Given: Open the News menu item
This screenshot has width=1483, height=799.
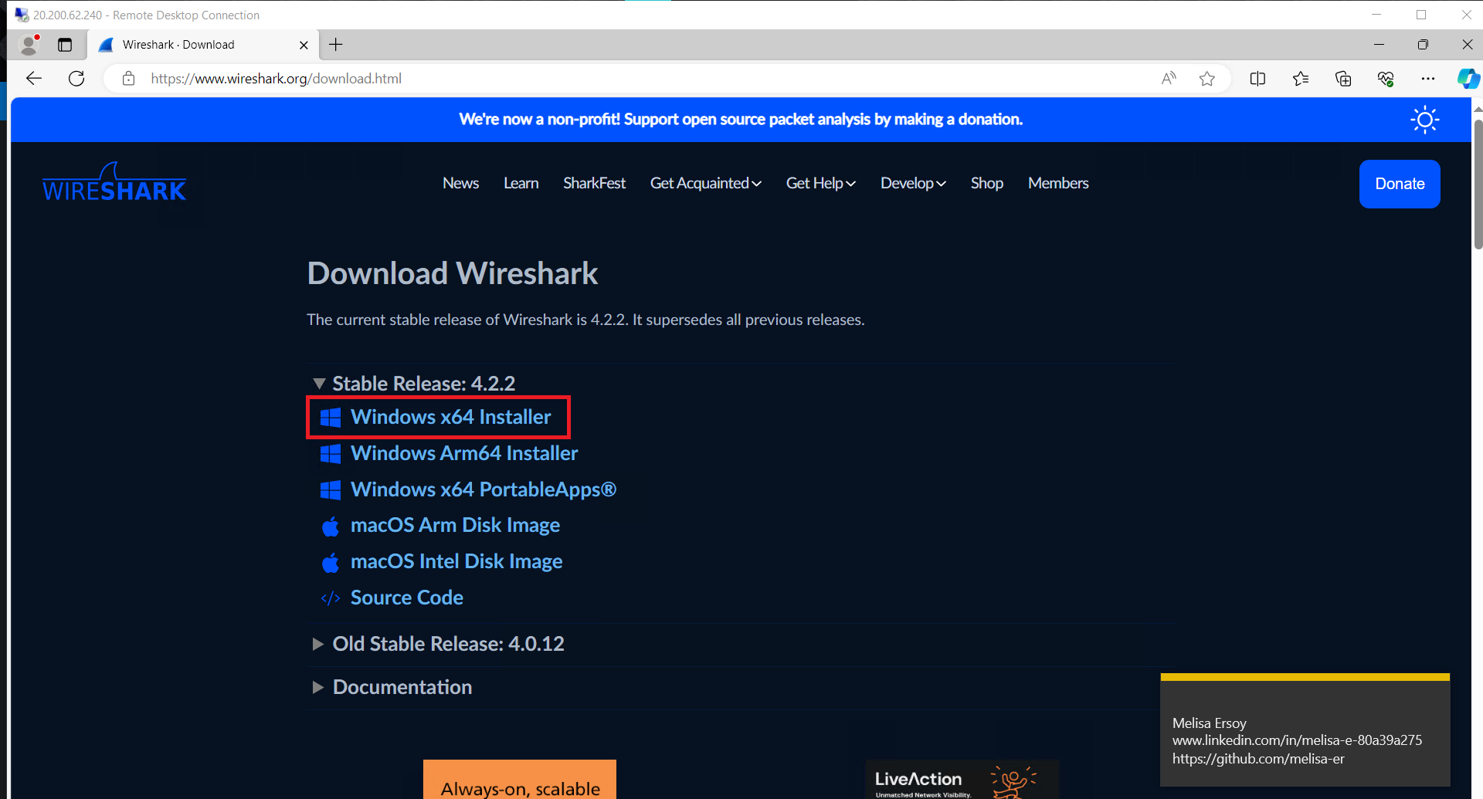Looking at the screenshot, I should 460,183.
